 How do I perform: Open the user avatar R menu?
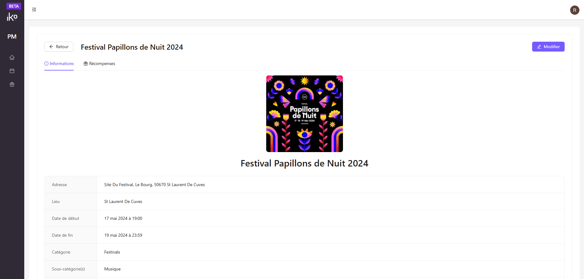pyautogui.click(x=574, y=10)
